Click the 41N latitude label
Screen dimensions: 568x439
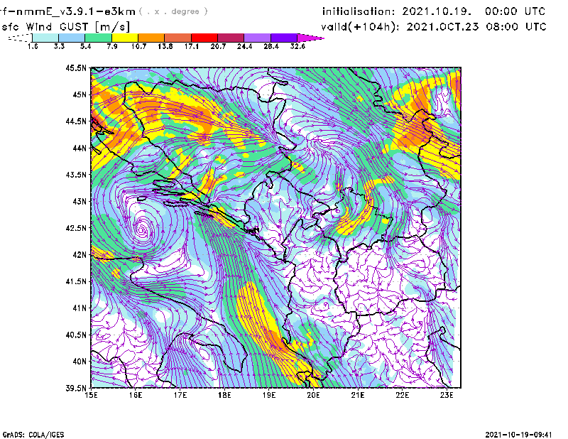[x=80, y=308]
